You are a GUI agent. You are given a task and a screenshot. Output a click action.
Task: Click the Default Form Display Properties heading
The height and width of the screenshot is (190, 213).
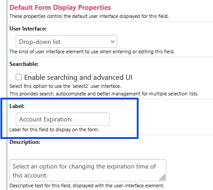tap(60, 8)
